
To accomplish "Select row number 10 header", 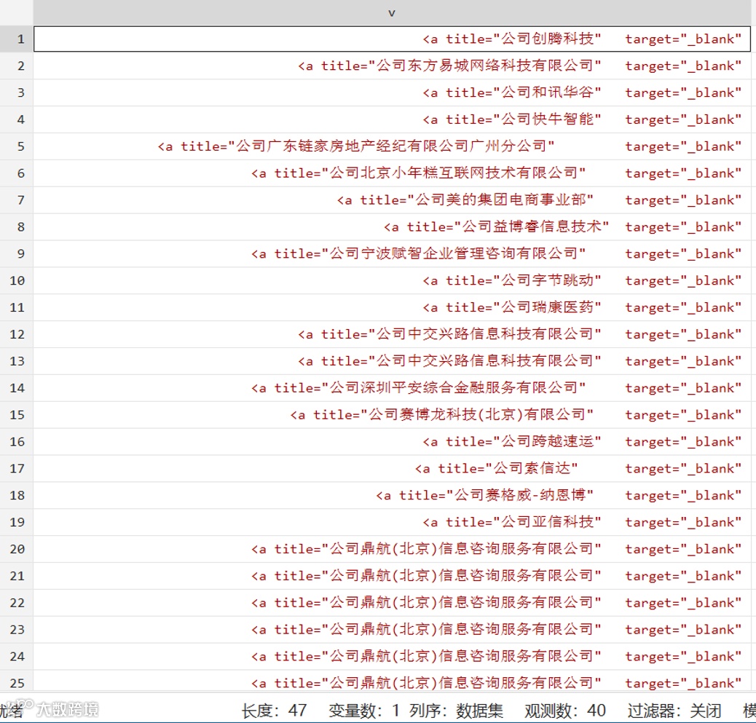I will click(x=17, y=280).
